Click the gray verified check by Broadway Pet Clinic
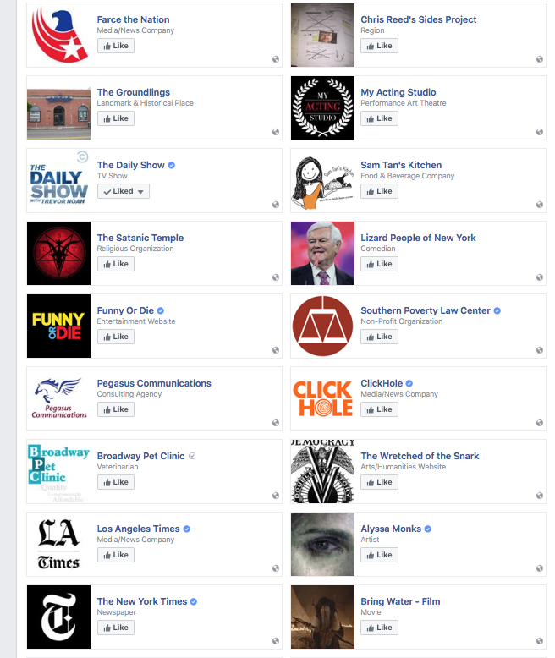 pyautogui.click(x=192, y=456)
